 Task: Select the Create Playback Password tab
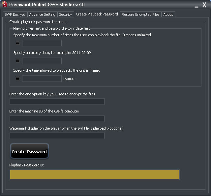pyautogui.click(x=97, y=14)
